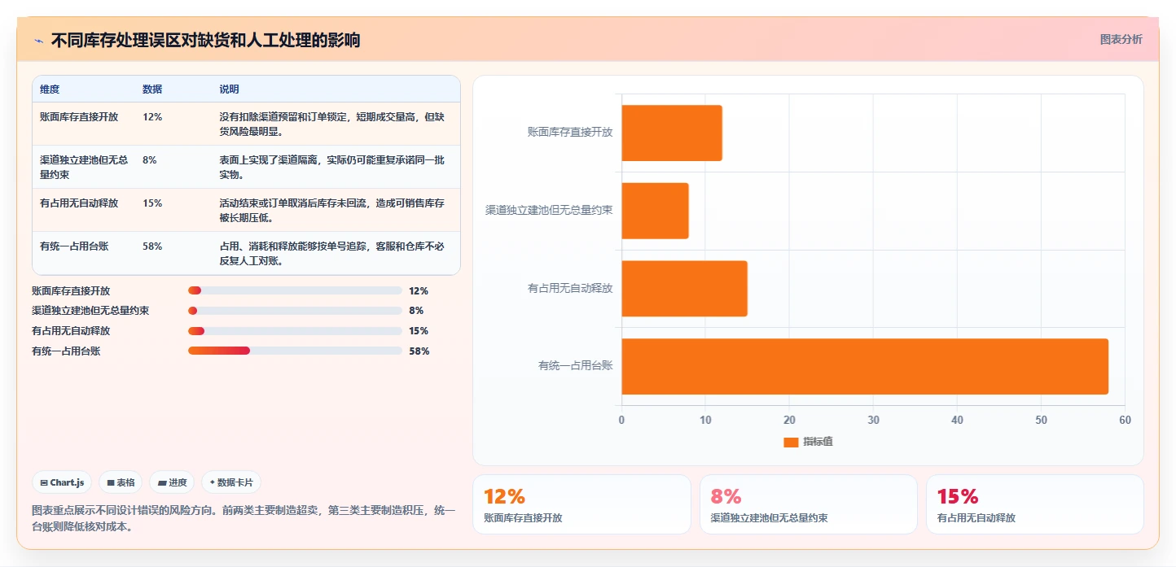This screenshot has width=1176, height=567.
Task: Click chart bar for 账面库存直接开放
Action: pyautogui.click(x=672, y=133)
